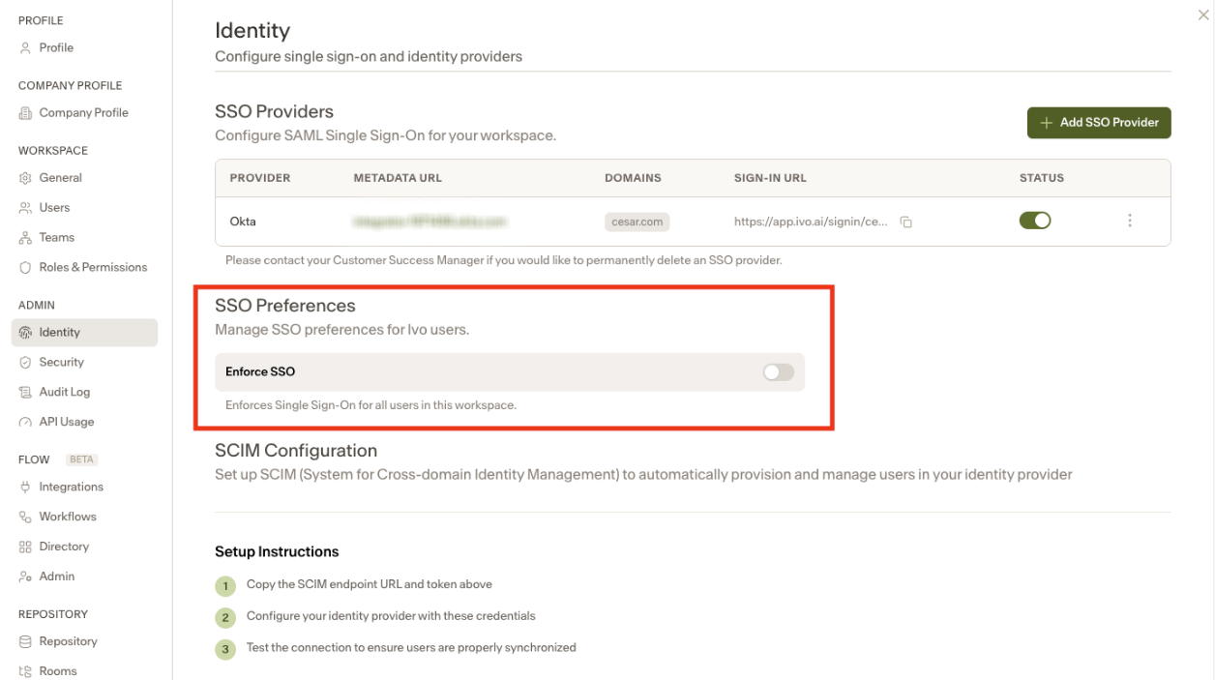The width and height of the screenshot is (1215, 680).
Task: Click "Configure your identity provider with these credentials"
Action: coord(391,615)
